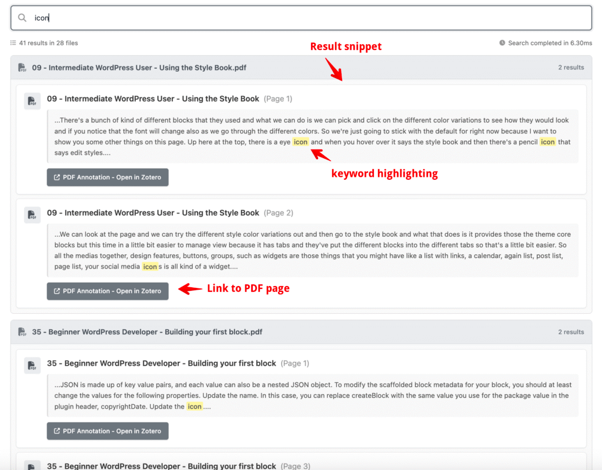Click the magnifying glass search icon
602x470 pixels.
[22, 18]
